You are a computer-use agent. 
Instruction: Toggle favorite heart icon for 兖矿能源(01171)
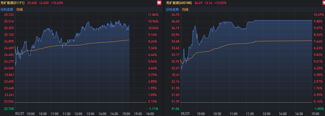pos(159,3)
